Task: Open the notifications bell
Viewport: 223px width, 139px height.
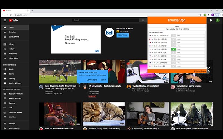Action: [x=211, y=20]
